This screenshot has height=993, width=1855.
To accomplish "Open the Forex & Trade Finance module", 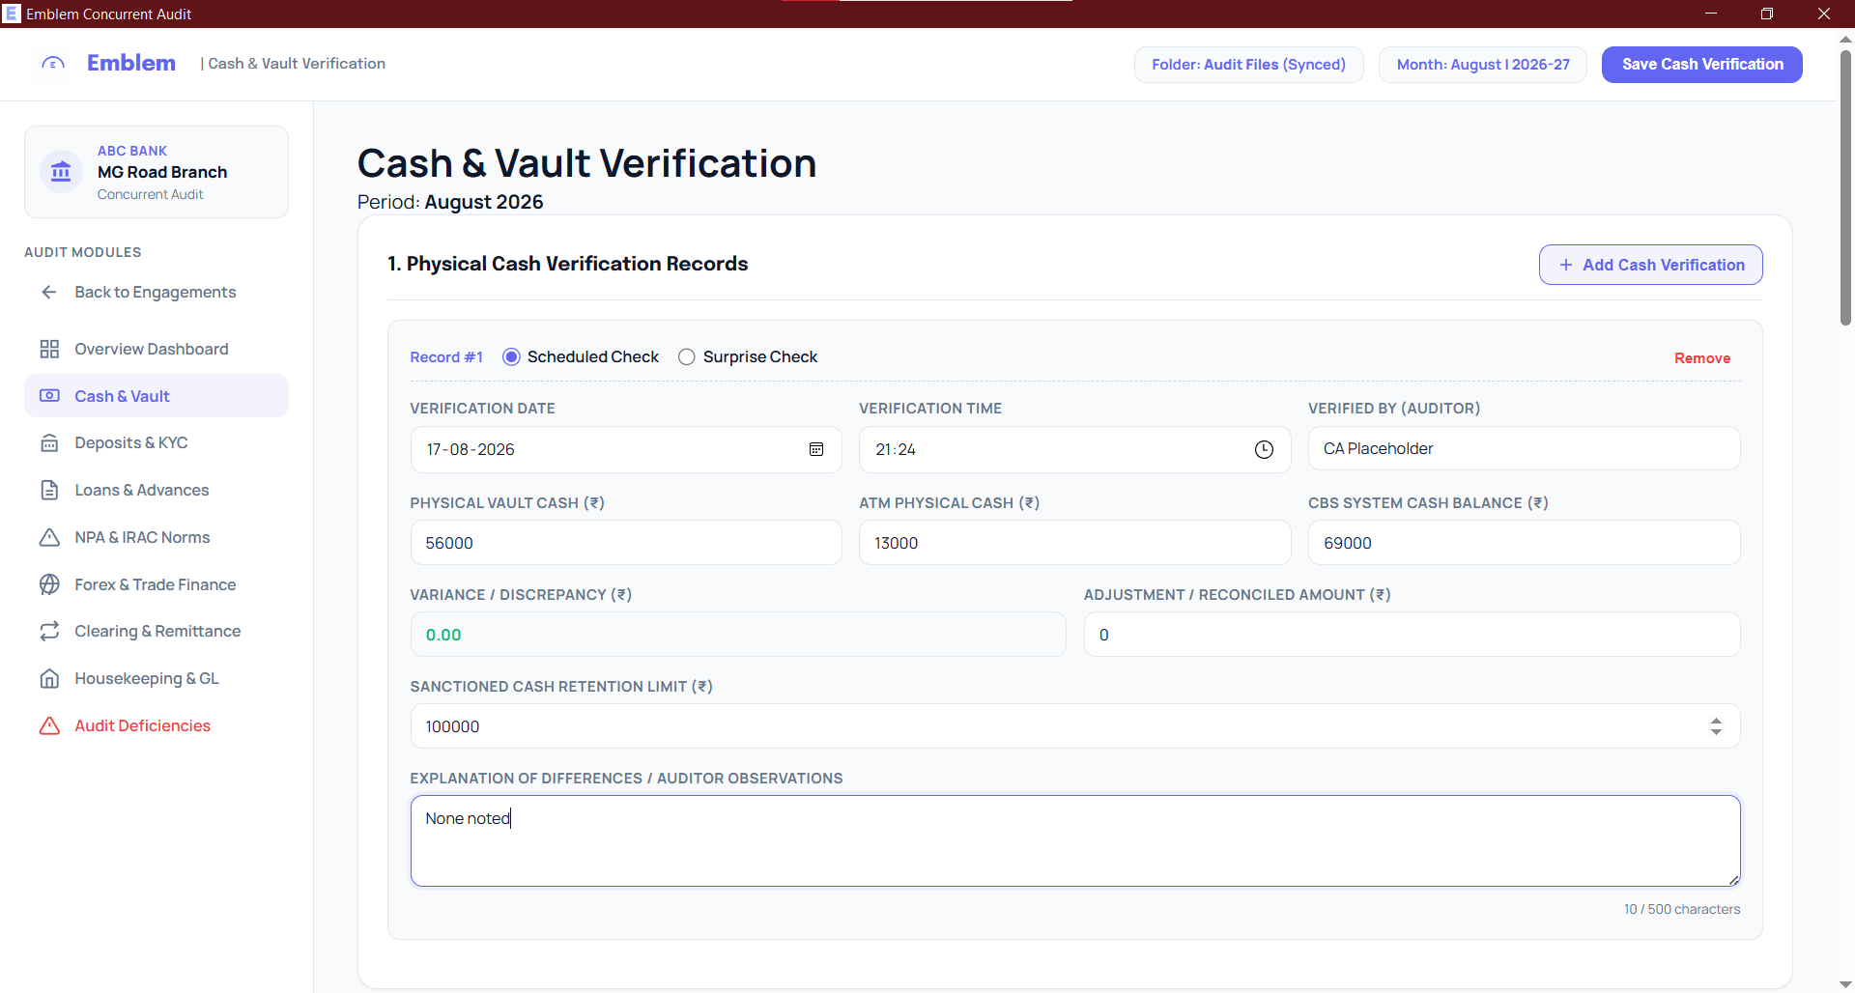I will point(156,584).
